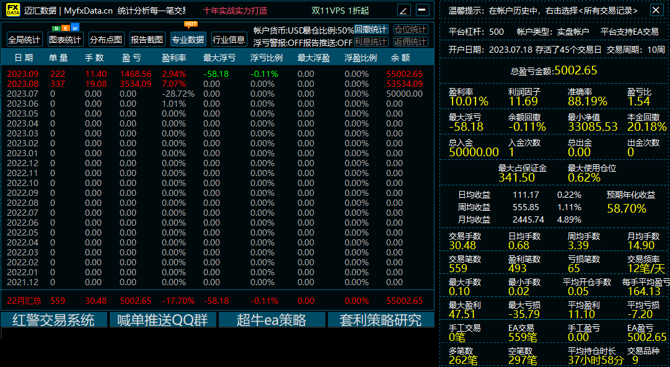The image size is (670, 367).
Task: Open the 全局统计 tab
Action: tap(24, 39)
